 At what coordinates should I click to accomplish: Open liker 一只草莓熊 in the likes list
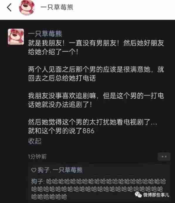(x=67, y=170)
